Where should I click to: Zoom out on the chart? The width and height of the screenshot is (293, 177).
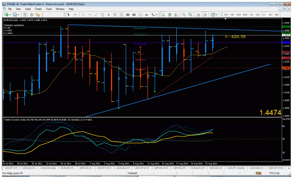[x=190, y=14]
